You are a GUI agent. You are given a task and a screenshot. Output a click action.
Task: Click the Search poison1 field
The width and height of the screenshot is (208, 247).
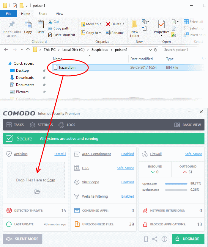tap(181, 50)
